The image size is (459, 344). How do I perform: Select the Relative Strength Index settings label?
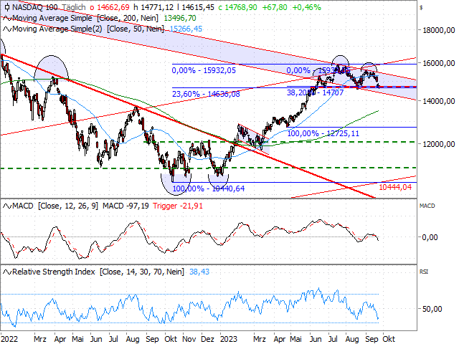point(98,272)
